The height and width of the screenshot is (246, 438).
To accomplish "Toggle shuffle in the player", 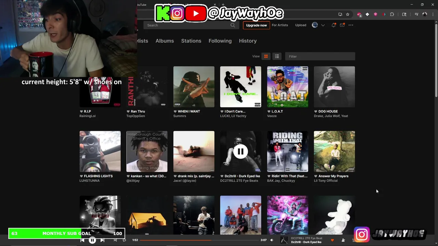I will (x=115, y=240).
